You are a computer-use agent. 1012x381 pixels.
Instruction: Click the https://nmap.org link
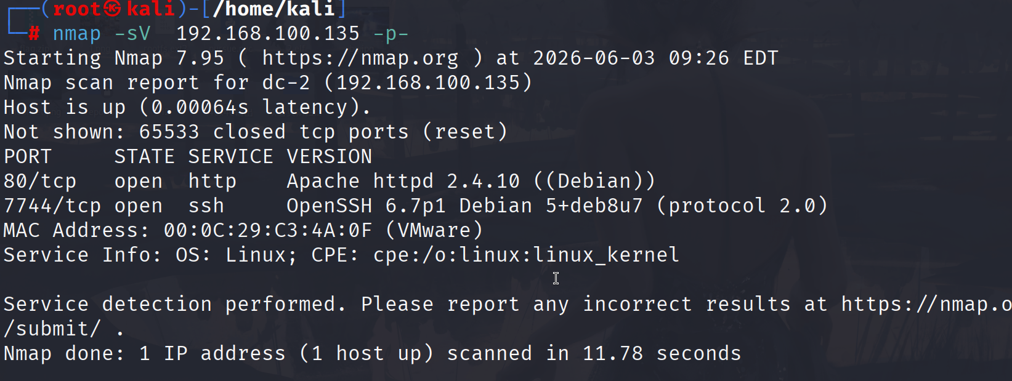(360, 58)
